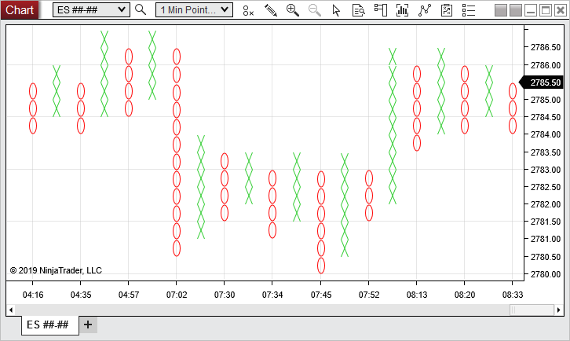Select the drawing tools pencil icon

(271, 10)
